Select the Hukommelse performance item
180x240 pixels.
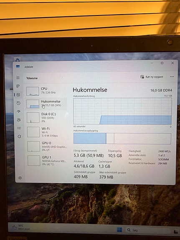[x=46, y=104]
